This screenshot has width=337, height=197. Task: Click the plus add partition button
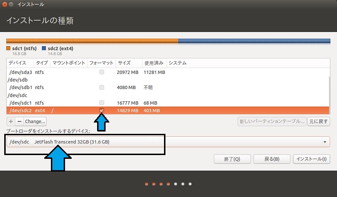(11, 121)
